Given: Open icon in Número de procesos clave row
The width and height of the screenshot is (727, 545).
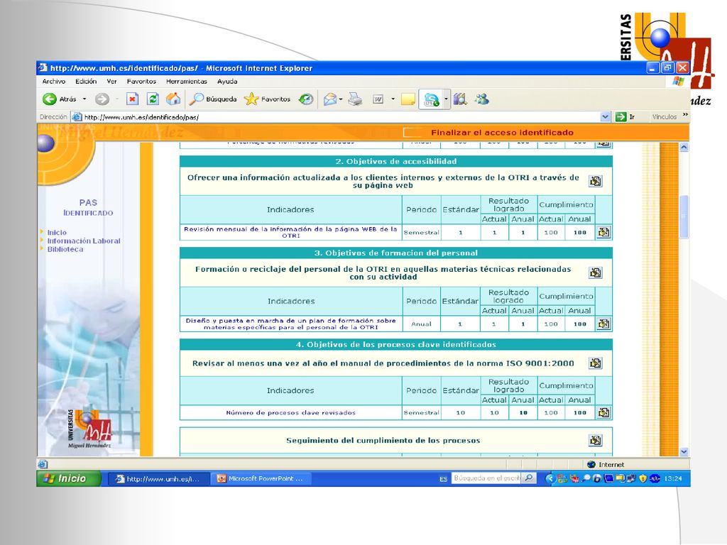Looking at the screenshot, I should pos(603,412).
